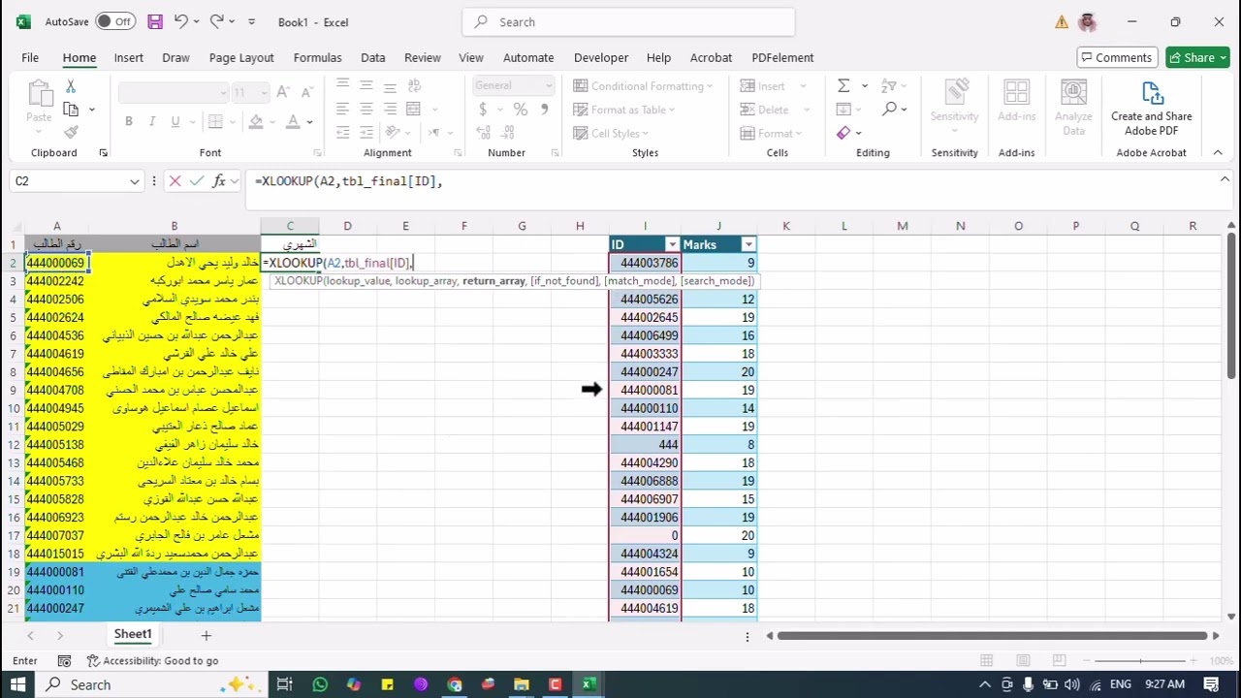This screenshot has height=698, width=1241.
Task: Click the Share button
Action: coord(1198,57)
